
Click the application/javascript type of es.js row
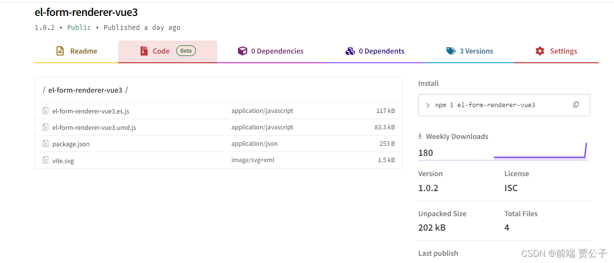[x=262, y=111]
